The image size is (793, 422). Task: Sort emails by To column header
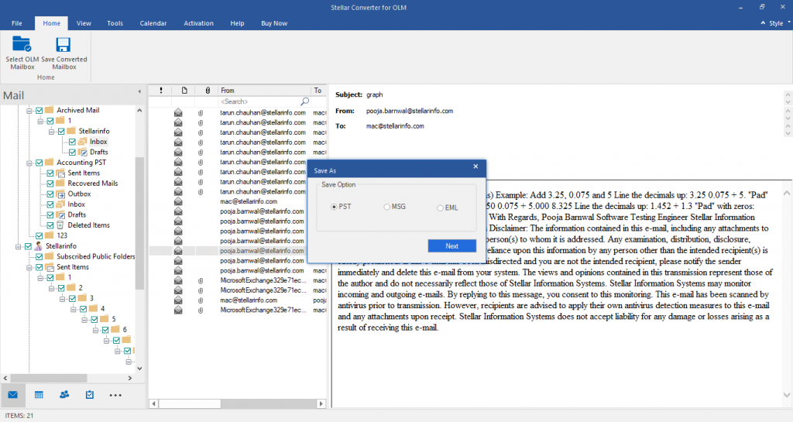tap(318, 91)
